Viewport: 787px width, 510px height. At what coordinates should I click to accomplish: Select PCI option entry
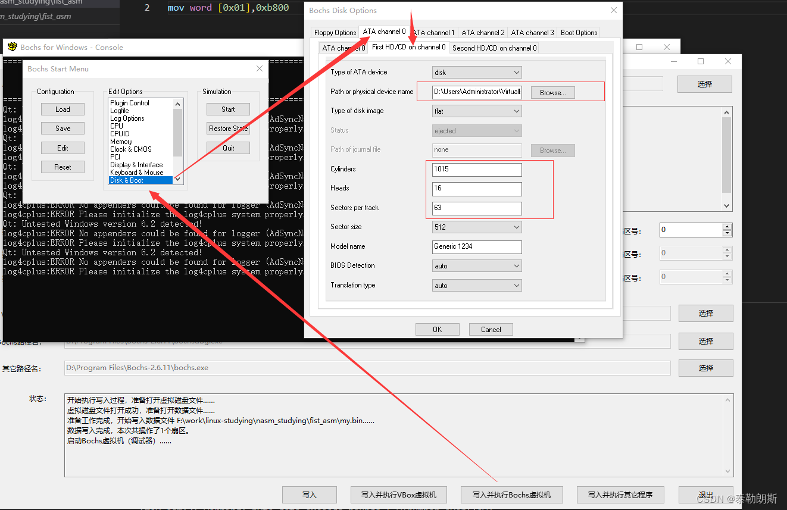pos(115,157)
